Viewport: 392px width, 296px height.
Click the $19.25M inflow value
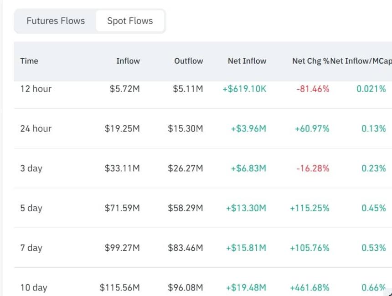122,128
